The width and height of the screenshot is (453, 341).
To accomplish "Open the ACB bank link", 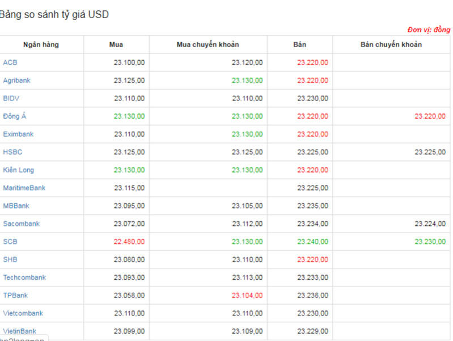I will coord(10,62).
